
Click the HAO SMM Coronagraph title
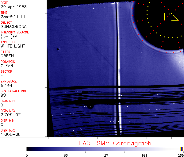pyautogui.click(x=115, y=143)
